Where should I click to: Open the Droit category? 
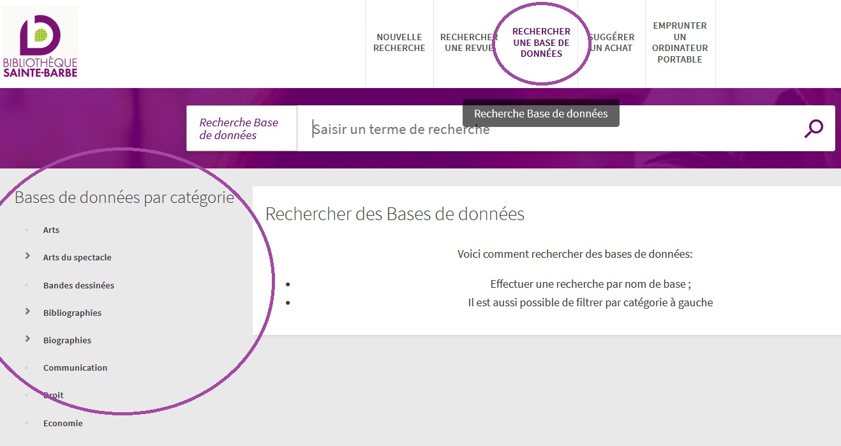click(x=54, y=396)
